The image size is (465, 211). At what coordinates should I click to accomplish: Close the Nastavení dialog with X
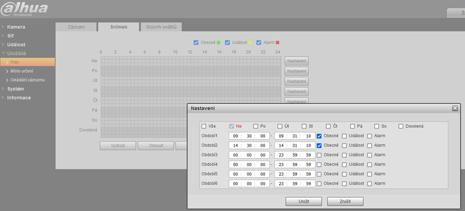pos(455,108)
